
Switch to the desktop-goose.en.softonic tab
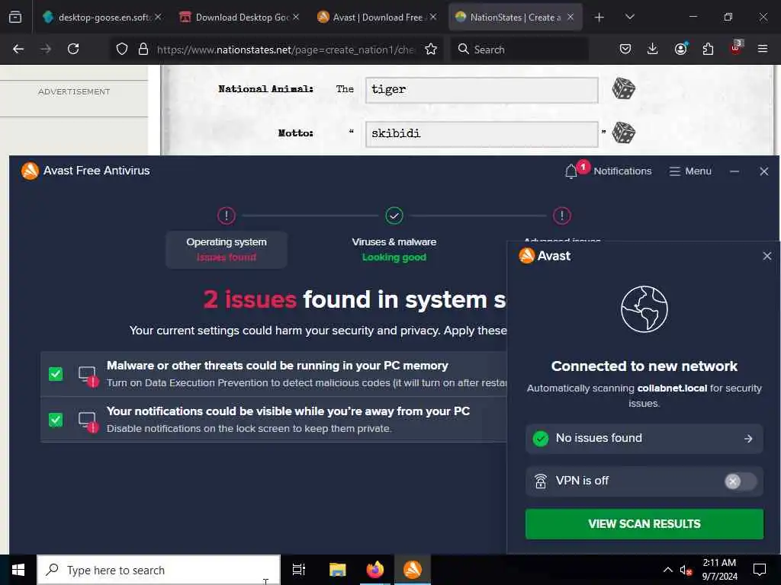pos(101,17)
